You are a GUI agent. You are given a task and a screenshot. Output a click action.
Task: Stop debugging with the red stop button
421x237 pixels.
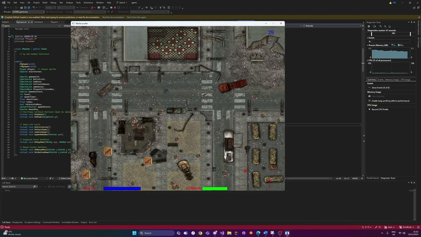pos(115,7)
